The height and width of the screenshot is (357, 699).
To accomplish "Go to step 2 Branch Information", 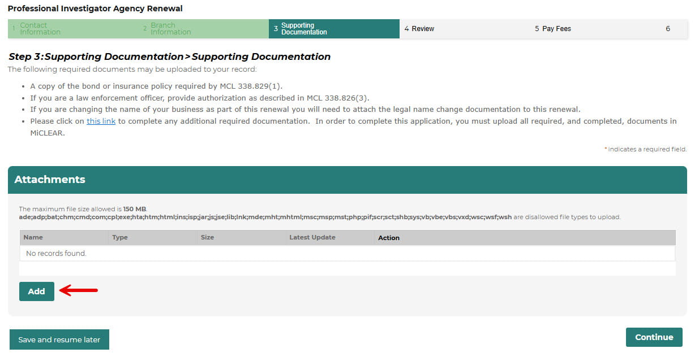I will pyautogui.click(x=204, y=29).
